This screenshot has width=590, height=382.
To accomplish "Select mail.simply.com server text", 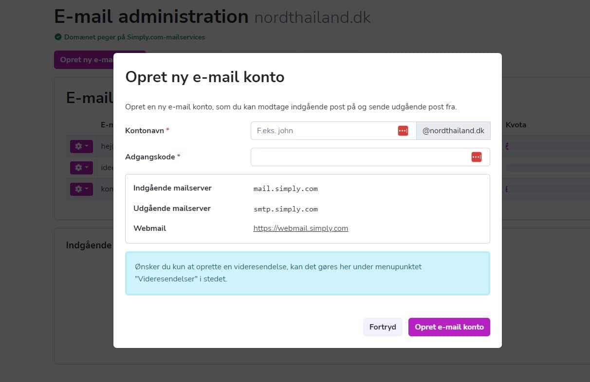I will coord(286,189).
